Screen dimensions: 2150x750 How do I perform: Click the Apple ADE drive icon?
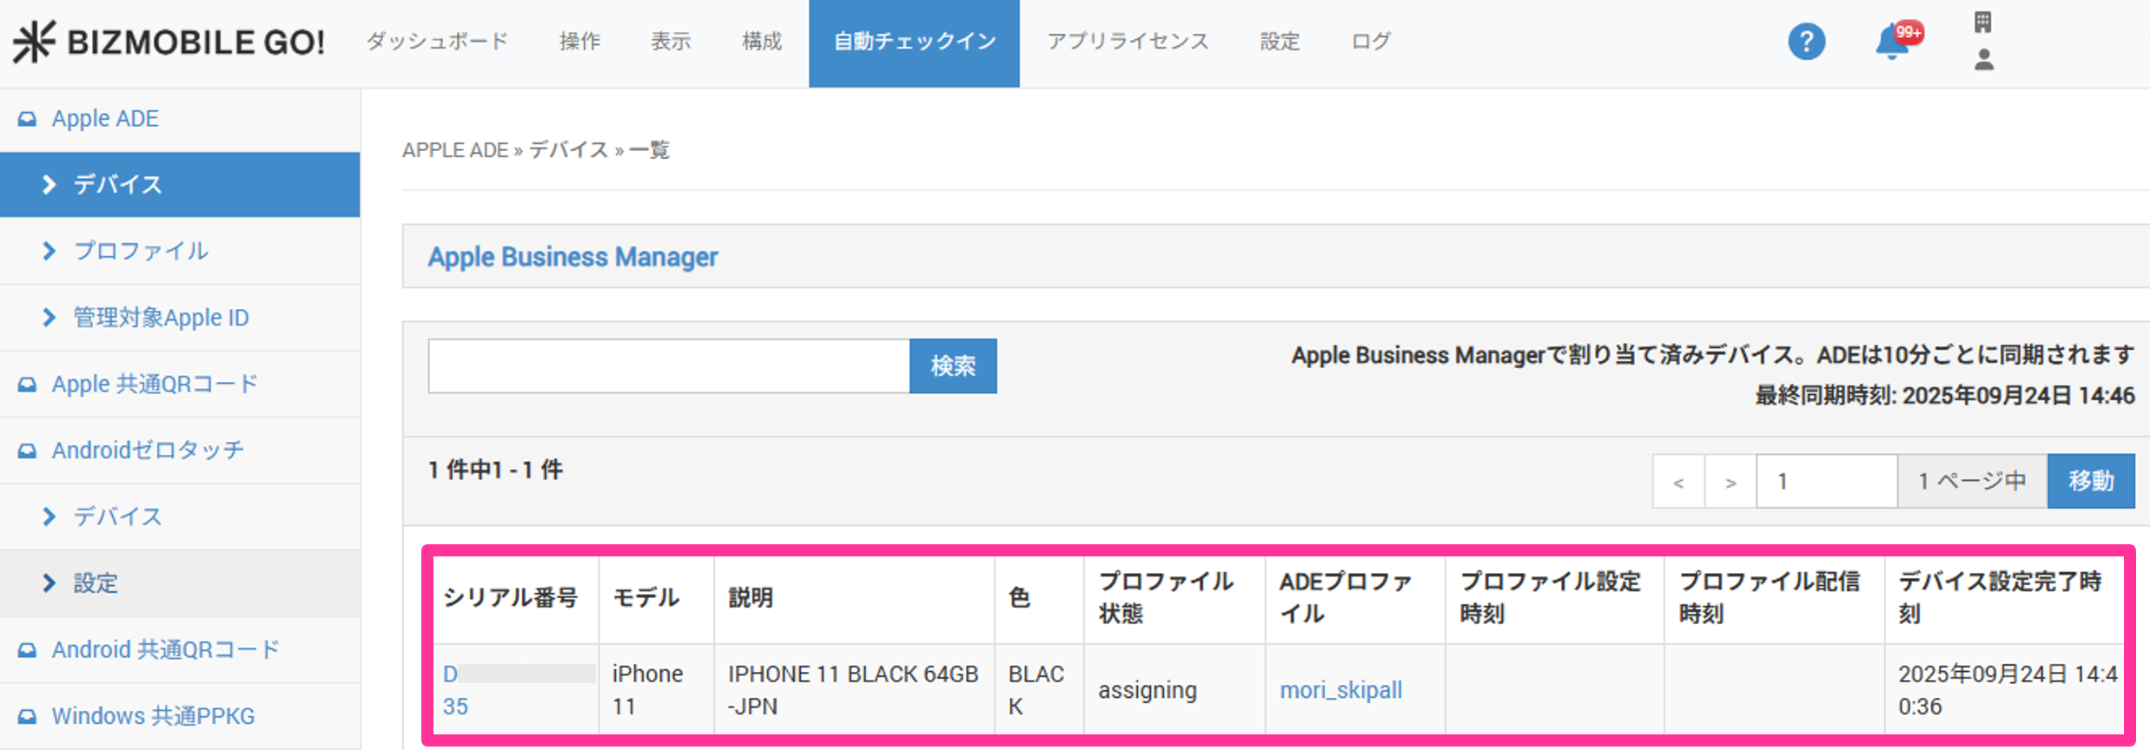(28, 119)
